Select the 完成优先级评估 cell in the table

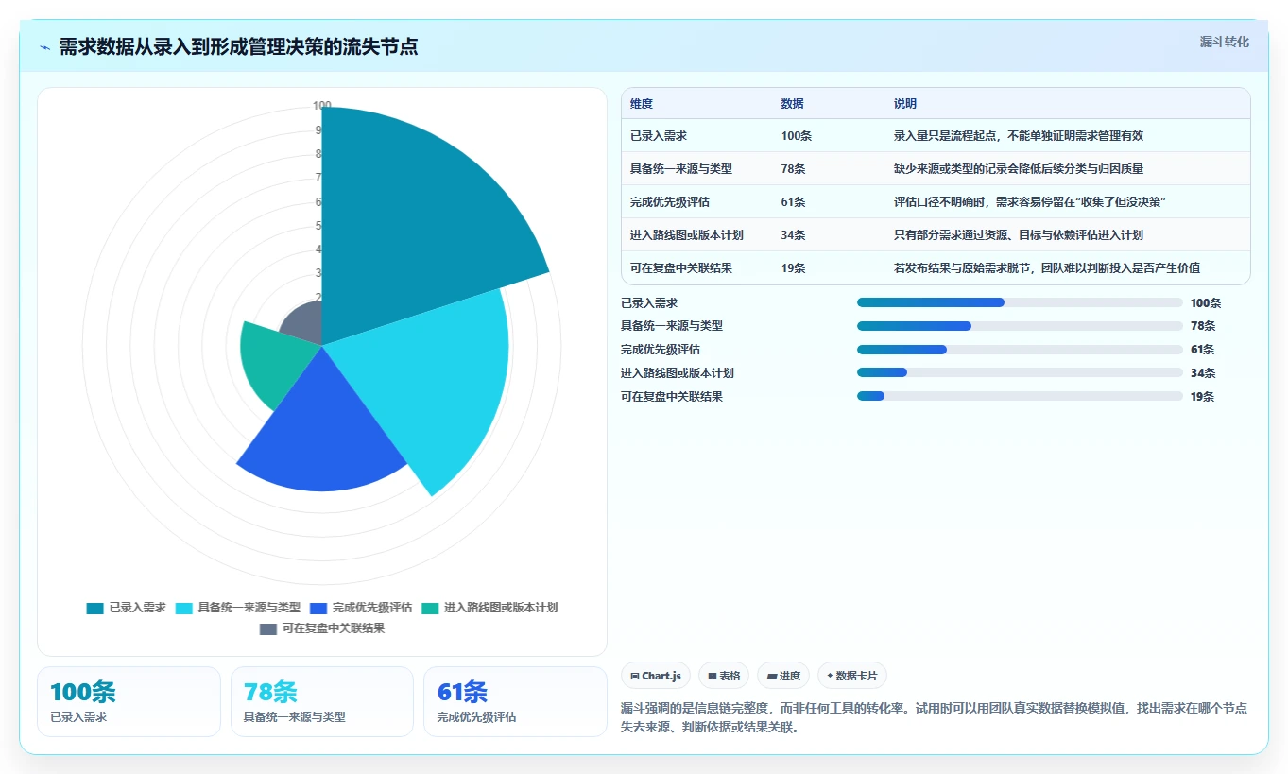(670, 202)
